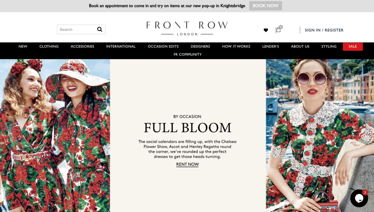Open the wishlist heart icon

pyautogui.click(x=266, y=30)
